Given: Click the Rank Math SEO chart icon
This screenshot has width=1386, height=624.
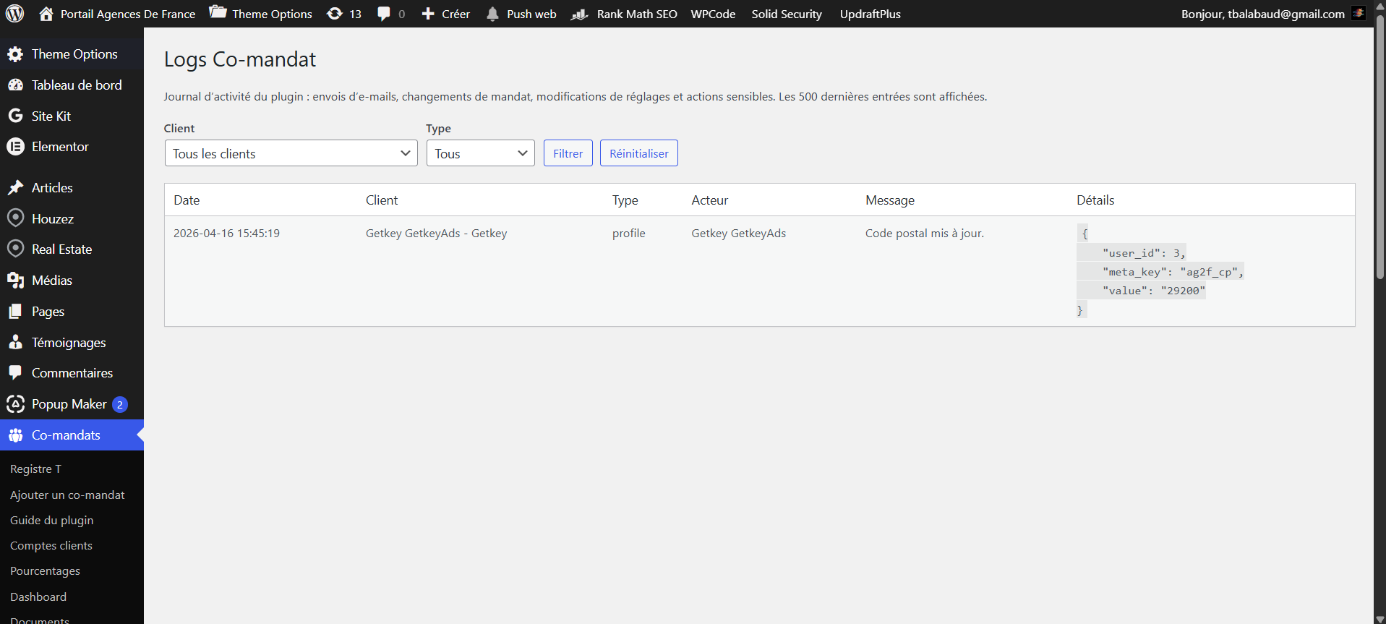Looking at the screenshot, I should pyautogui.click(x=580, y=14).
